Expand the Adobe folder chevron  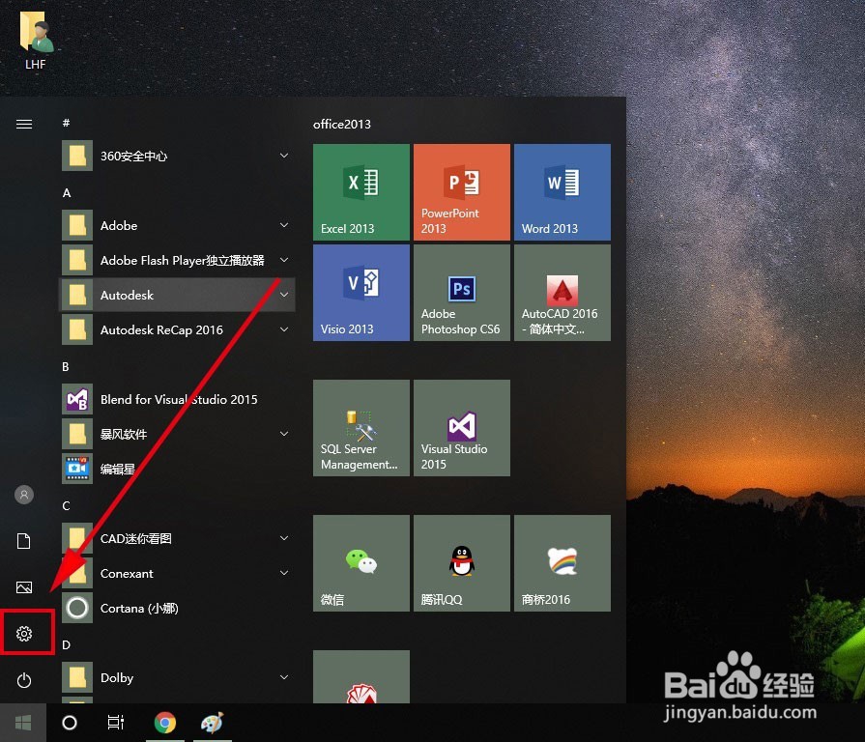click(284, 225)
